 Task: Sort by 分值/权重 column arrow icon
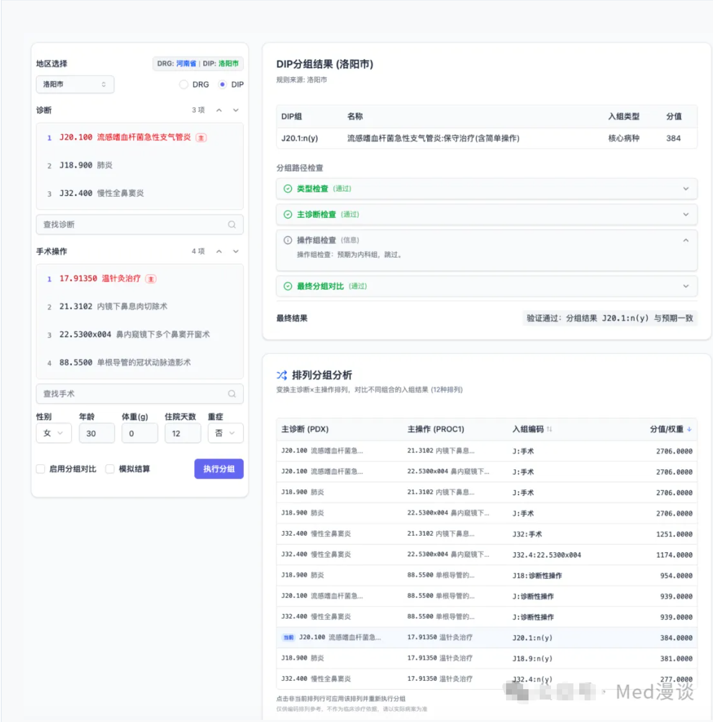(x=689, y=429)
